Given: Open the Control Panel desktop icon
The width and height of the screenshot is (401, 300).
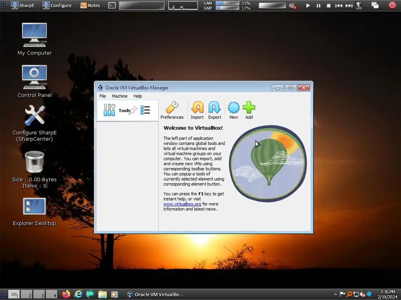Looking at the screenshot, I should point(34,81).
